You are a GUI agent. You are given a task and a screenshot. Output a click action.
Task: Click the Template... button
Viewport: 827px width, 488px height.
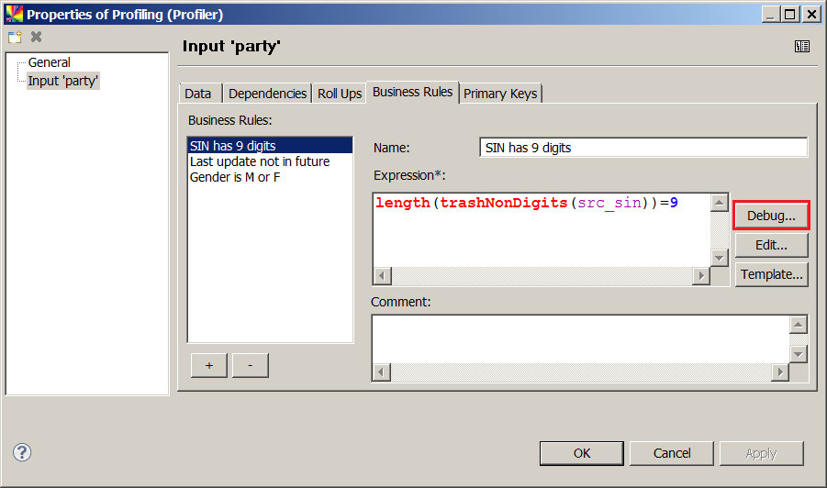point(771,273)
